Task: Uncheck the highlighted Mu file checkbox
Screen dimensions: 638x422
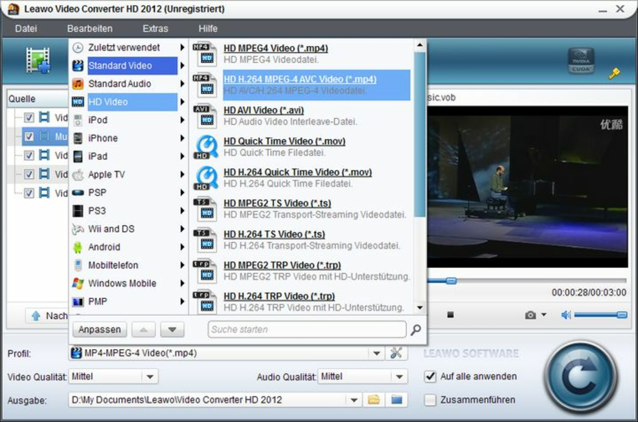Action: [x=29, y=137]
